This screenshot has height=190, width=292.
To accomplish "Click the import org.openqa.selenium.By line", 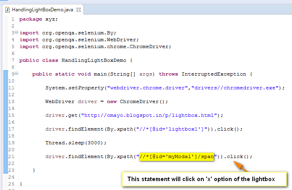I will [x=68, y=33].
